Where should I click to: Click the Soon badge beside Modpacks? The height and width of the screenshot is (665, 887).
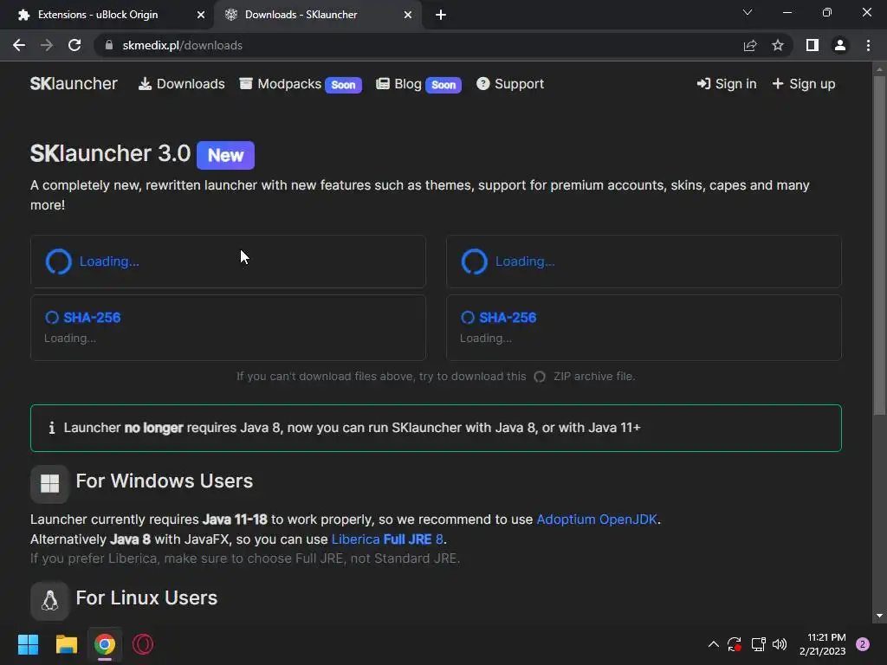coord(343,85)
